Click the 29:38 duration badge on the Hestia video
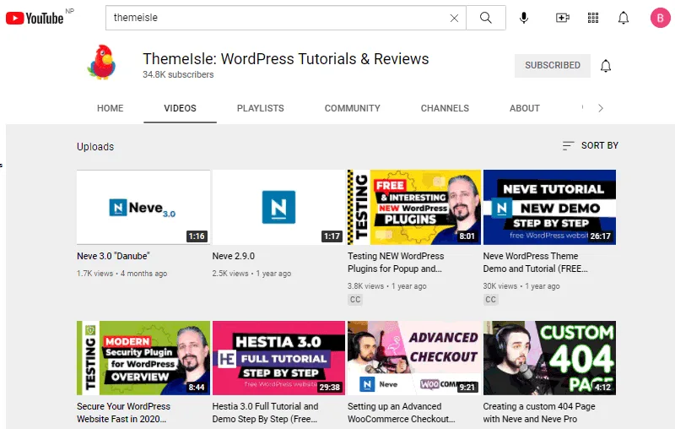The image size is (675, 429). coord(330,388)
